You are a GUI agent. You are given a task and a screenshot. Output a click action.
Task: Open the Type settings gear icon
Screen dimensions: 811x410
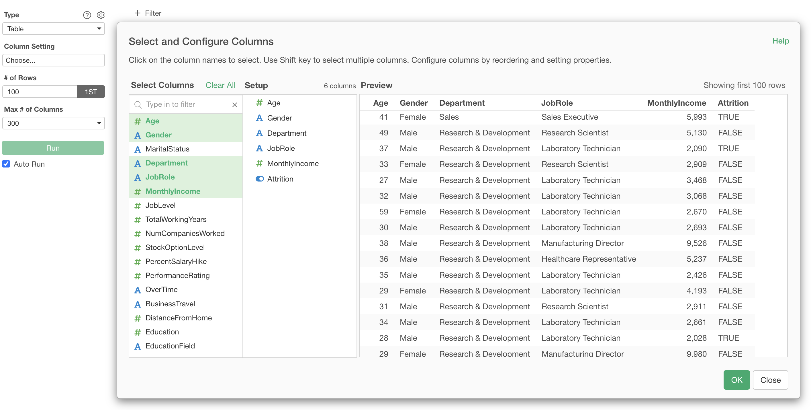101,15
